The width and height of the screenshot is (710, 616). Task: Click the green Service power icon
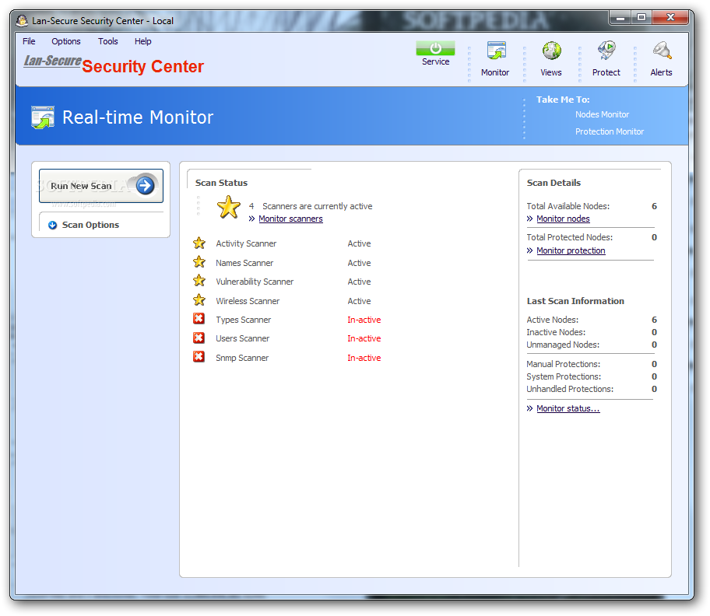(435, 48)
